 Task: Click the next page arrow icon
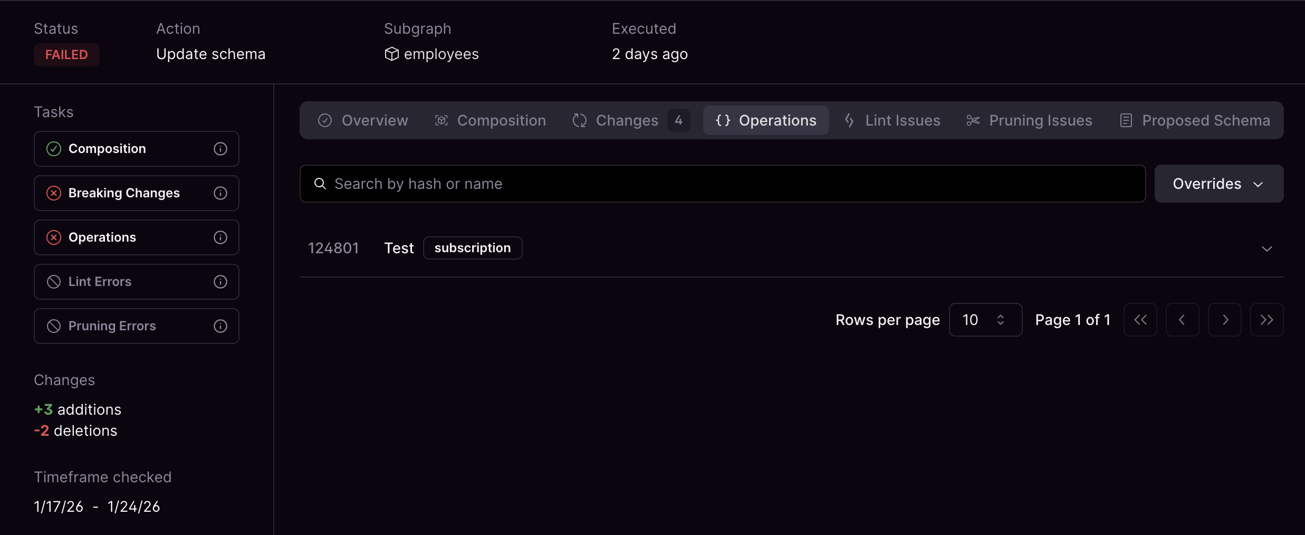1224,320
